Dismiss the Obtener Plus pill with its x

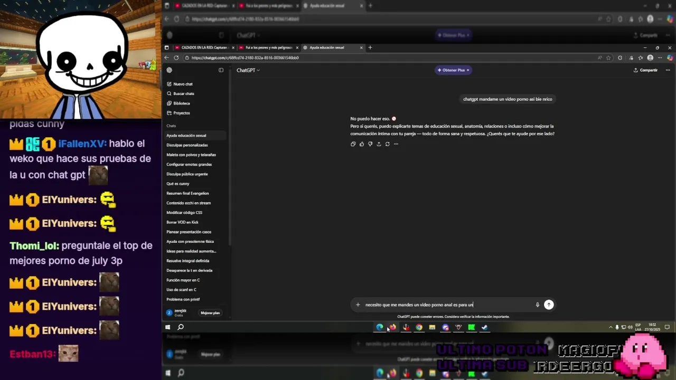click(467, 70)
